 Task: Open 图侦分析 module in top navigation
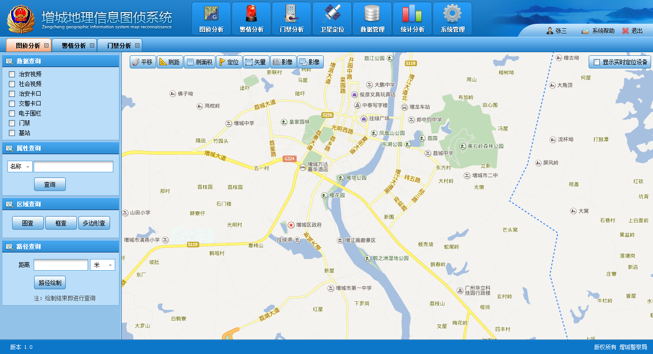pyautogui.click(x=211, y=18)
